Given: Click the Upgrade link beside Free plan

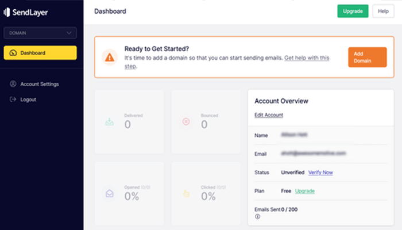Looking at the screenshot, I should coord(304,191).
